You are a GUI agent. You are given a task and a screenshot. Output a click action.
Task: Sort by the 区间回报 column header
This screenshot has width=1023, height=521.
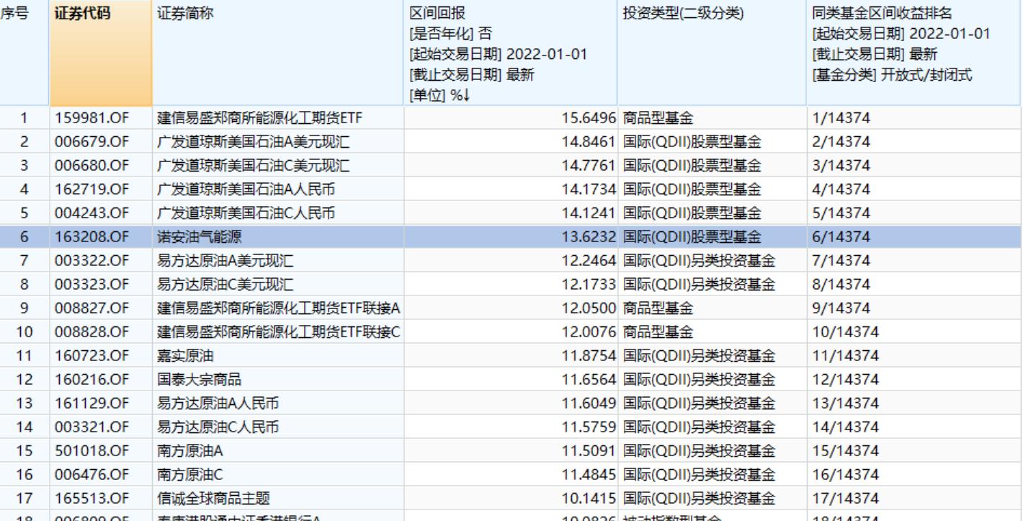pos(510,53)
